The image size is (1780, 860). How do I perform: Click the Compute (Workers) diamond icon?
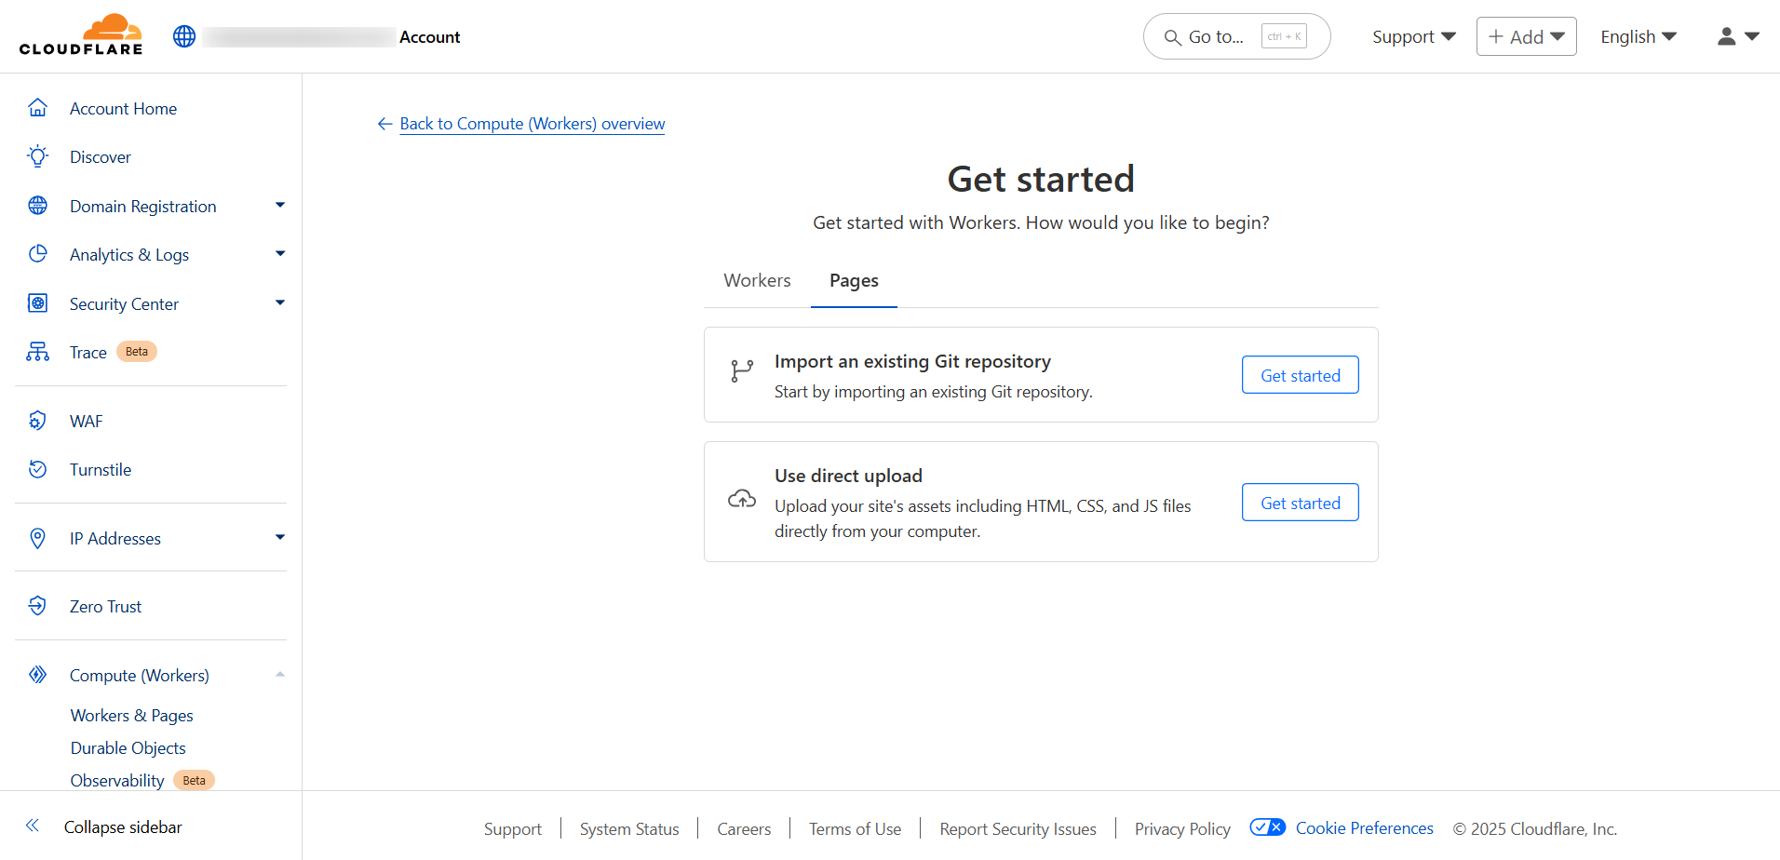tap(37, 675)
